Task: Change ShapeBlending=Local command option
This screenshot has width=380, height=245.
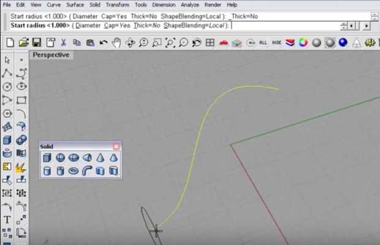Action: pyautogui.click(x=194, y=26)
